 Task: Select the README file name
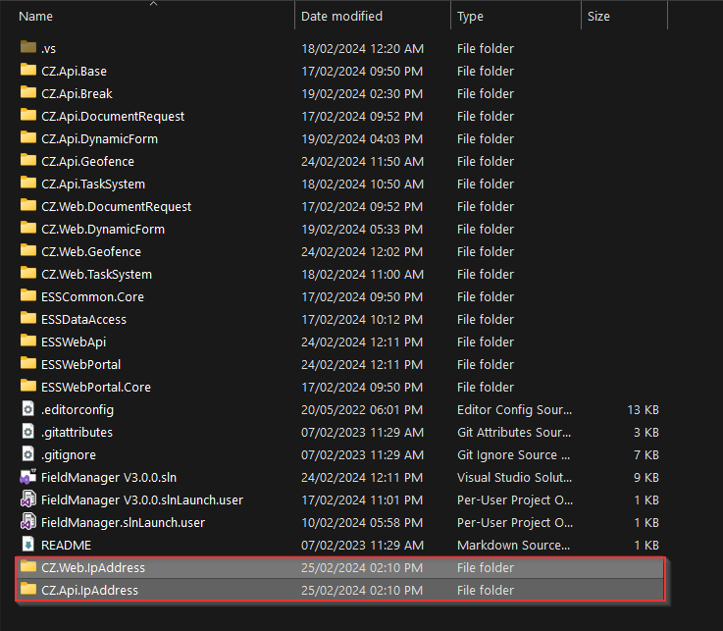(x=66, y=547)
